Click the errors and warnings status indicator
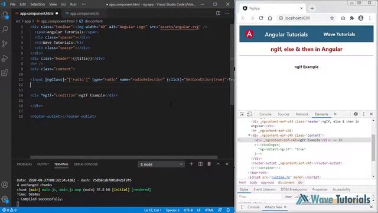The height and width of the screenshot is (213, 378). [x=9, y=210]
